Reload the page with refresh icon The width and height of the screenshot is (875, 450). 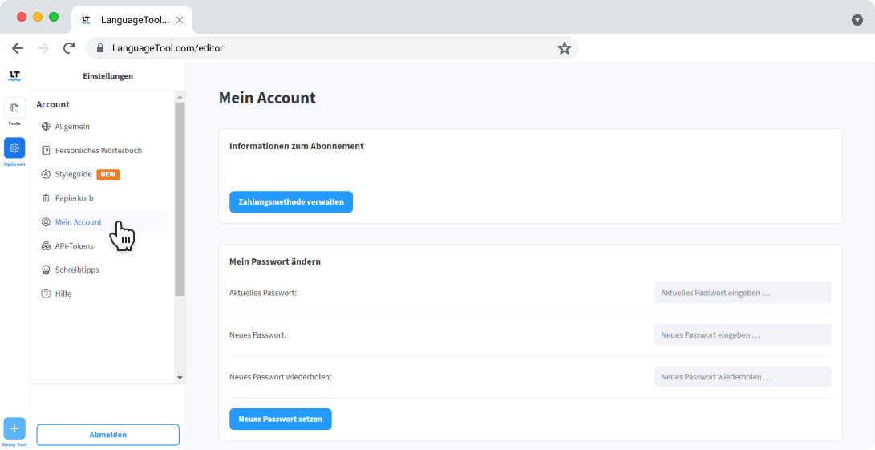click(x=69, y=48)
